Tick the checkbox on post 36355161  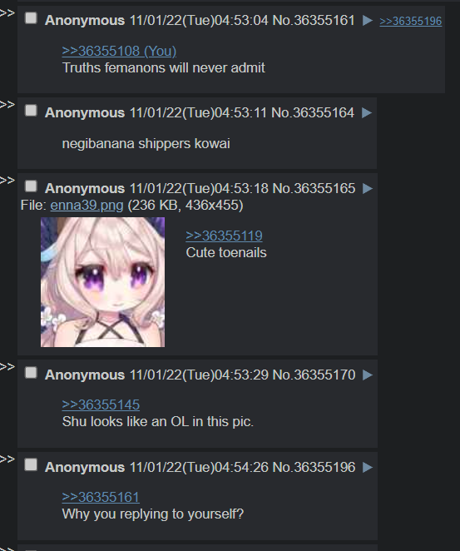pos(31,18)
